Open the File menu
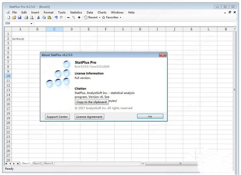This screenshot has height=175, width=241. [14, 12]
